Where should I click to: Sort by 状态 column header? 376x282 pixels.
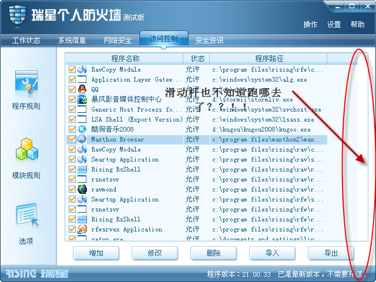tap(196, 59)
